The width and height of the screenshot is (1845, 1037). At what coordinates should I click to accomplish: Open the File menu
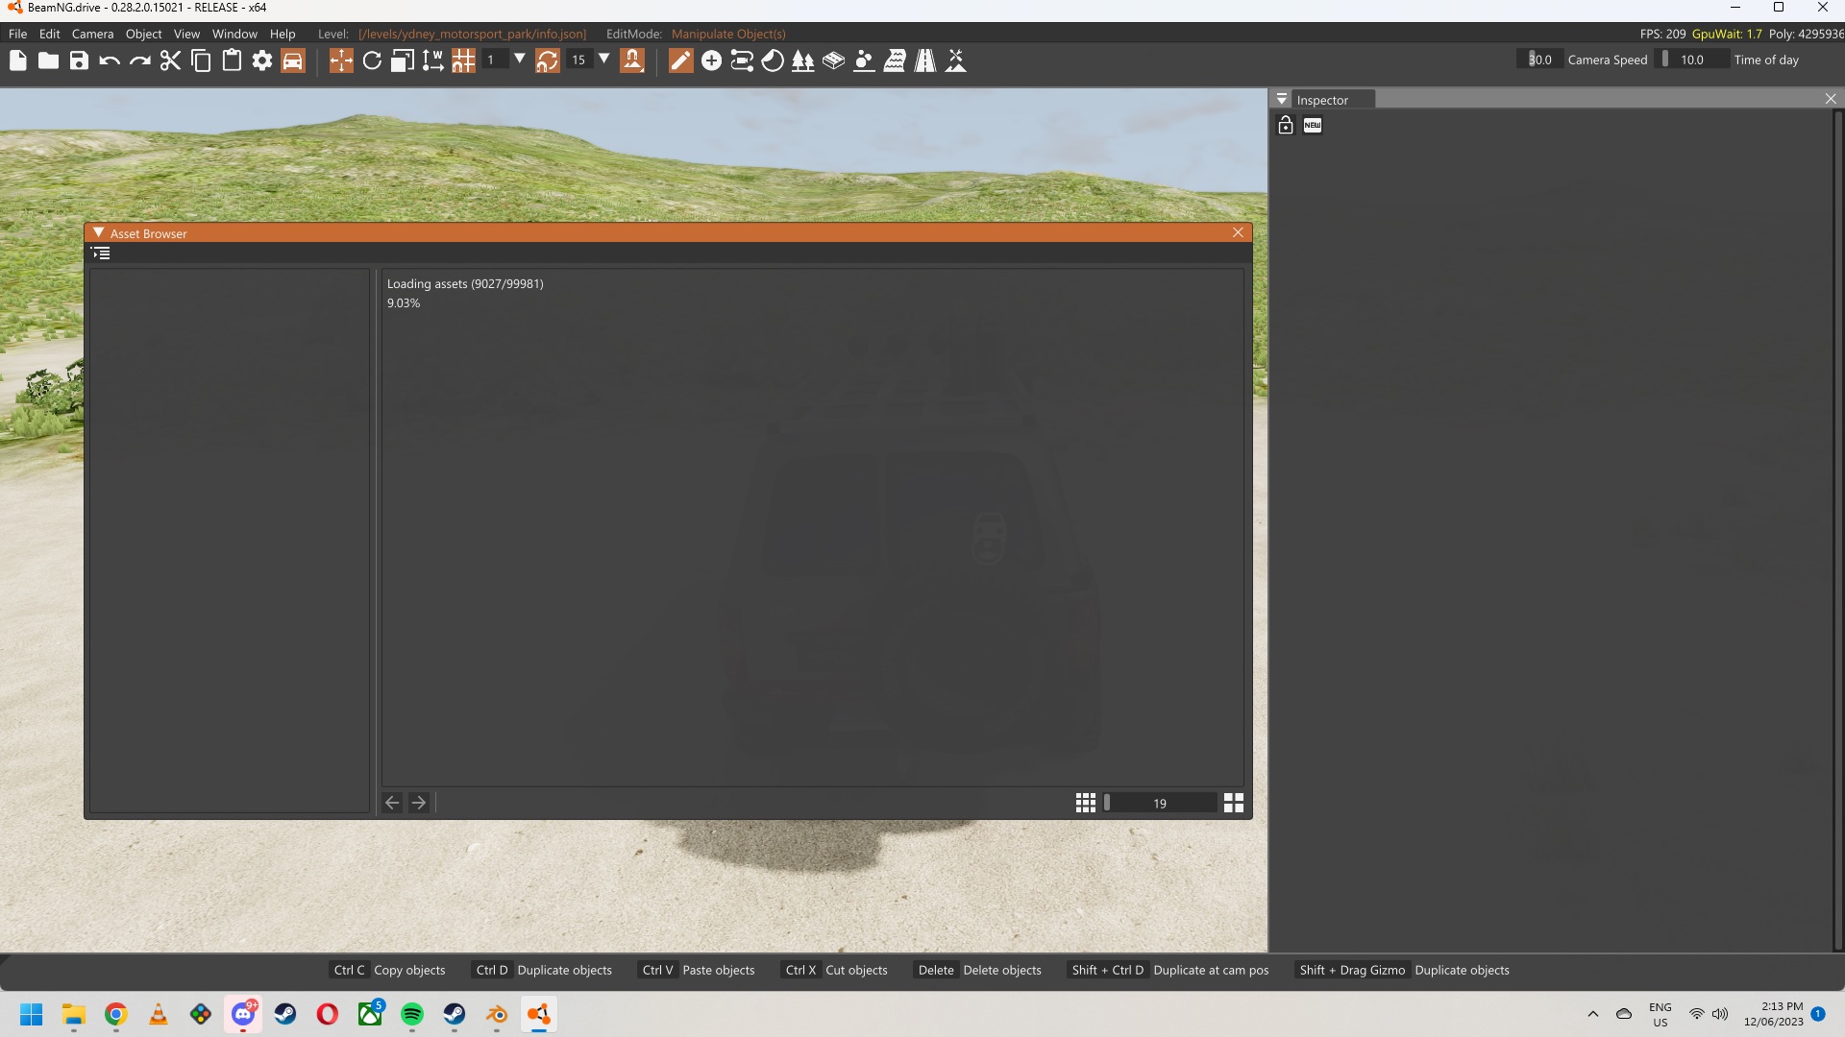point(17,34)
